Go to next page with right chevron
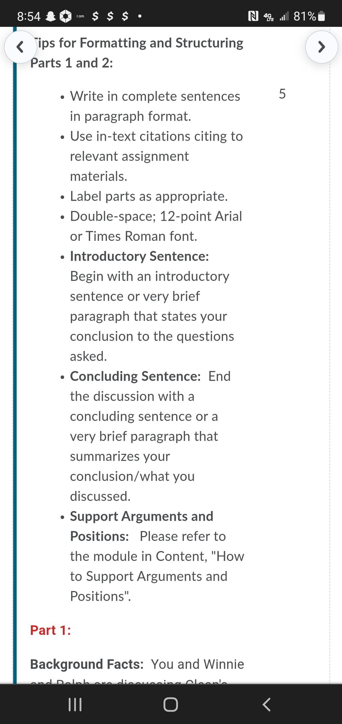 coord(322,47)
